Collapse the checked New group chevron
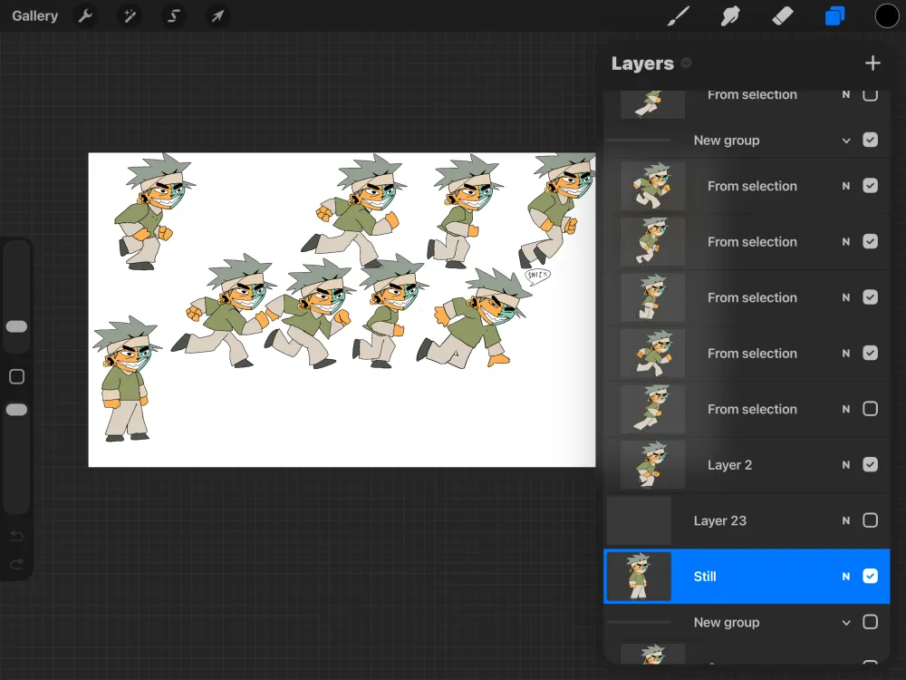The width and height of the screenshot is (906, 680). coord(846,141)
